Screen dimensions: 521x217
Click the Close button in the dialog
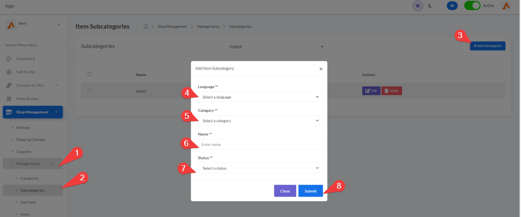(285, 191)
